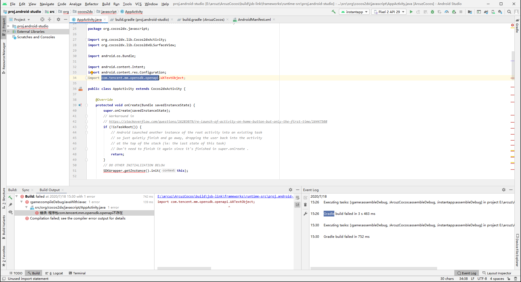521x282 pixels.
Task: Click the gutter icon beside the AppActivity class
Action: 80,89
